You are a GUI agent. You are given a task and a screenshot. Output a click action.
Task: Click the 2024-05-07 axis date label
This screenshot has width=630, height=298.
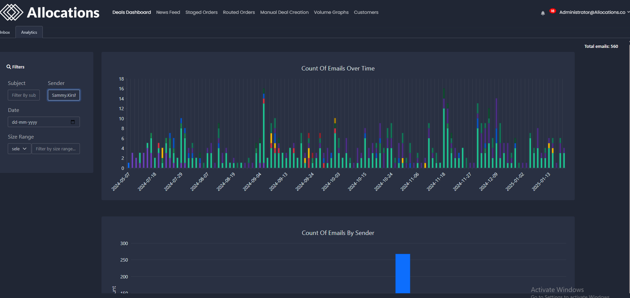pyautogui.click(x=121, y=182)
